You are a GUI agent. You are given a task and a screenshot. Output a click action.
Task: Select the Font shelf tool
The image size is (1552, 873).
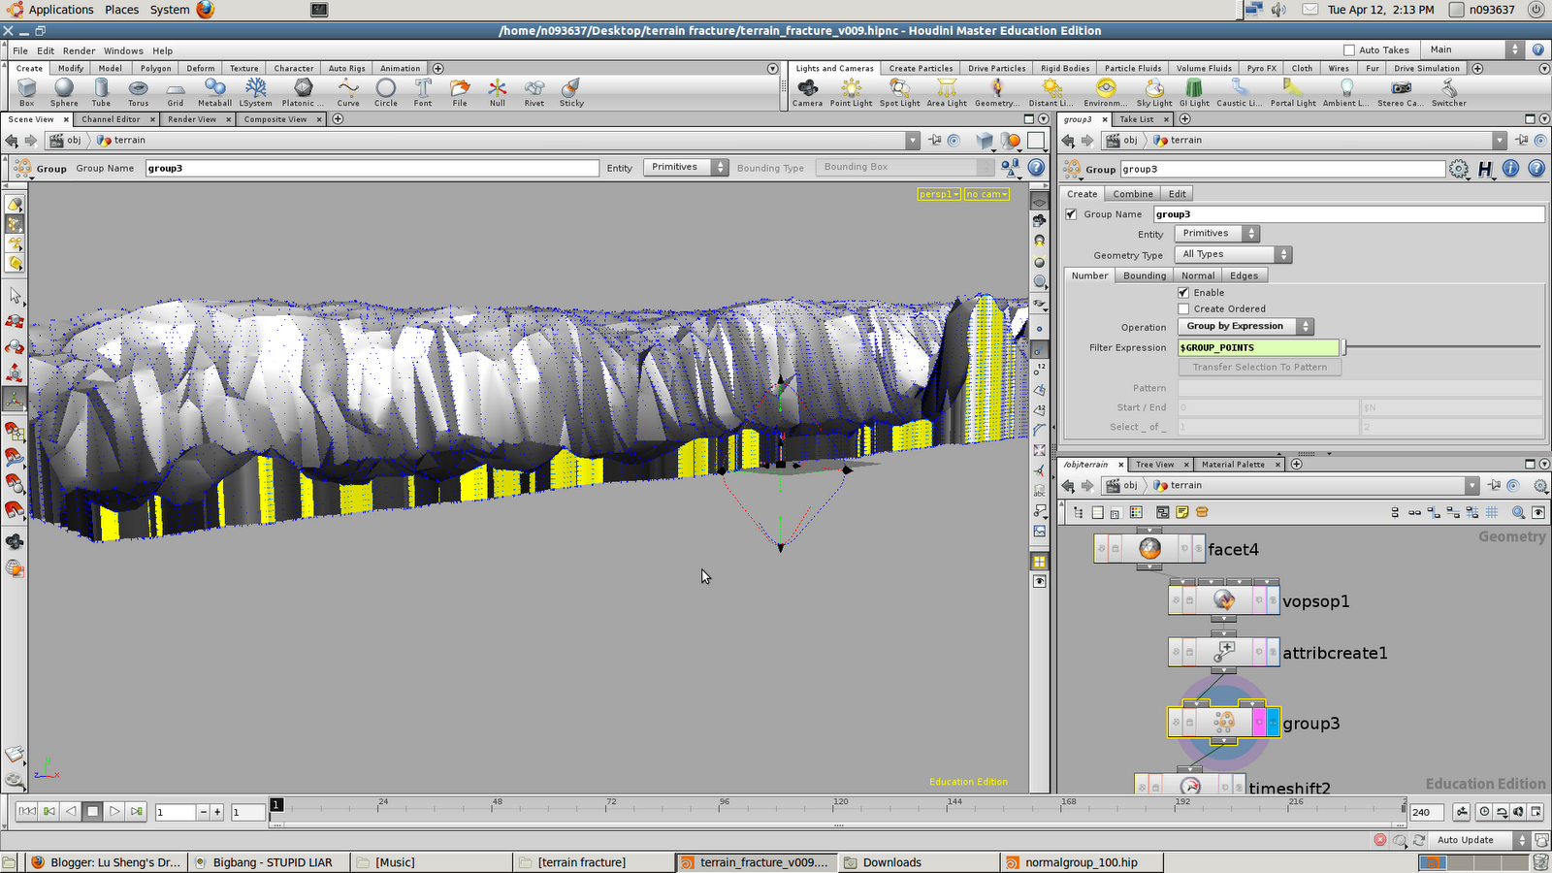click(x=423, y=92)
